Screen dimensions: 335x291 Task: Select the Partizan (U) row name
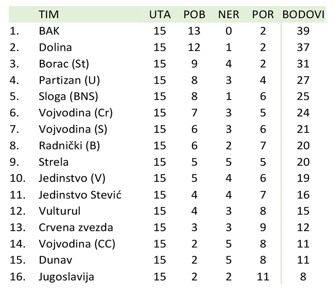[69, 80]
